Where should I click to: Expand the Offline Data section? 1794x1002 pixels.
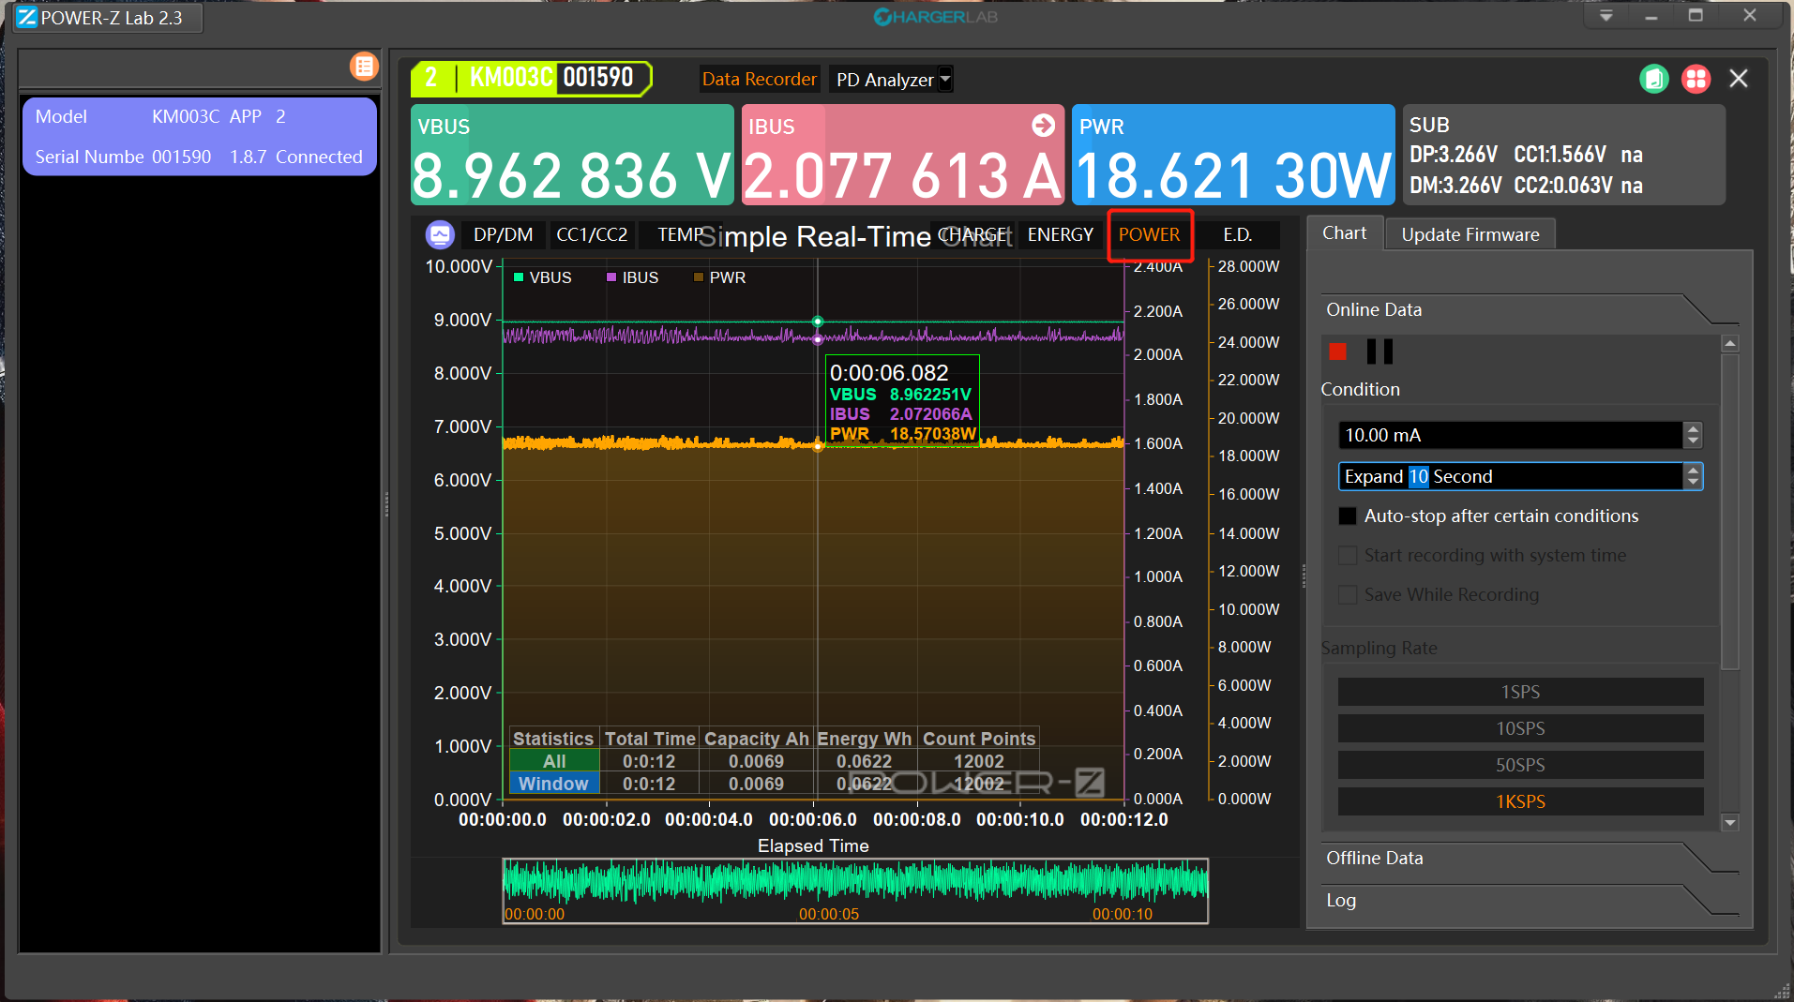click(1375, 858)
